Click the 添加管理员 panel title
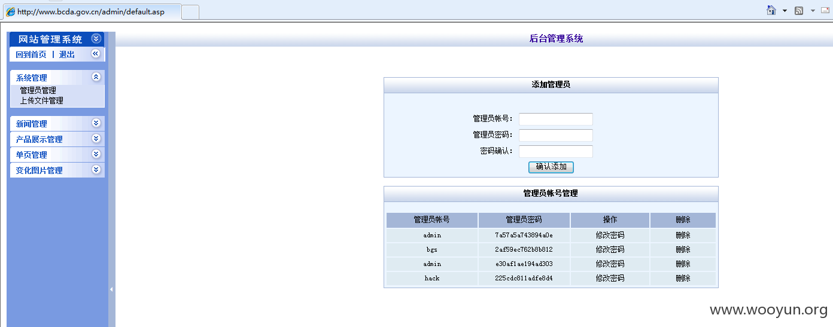Image resolution: width=833 pixels, height=327 pixels. pyautogui.click(x=551, y=85)
